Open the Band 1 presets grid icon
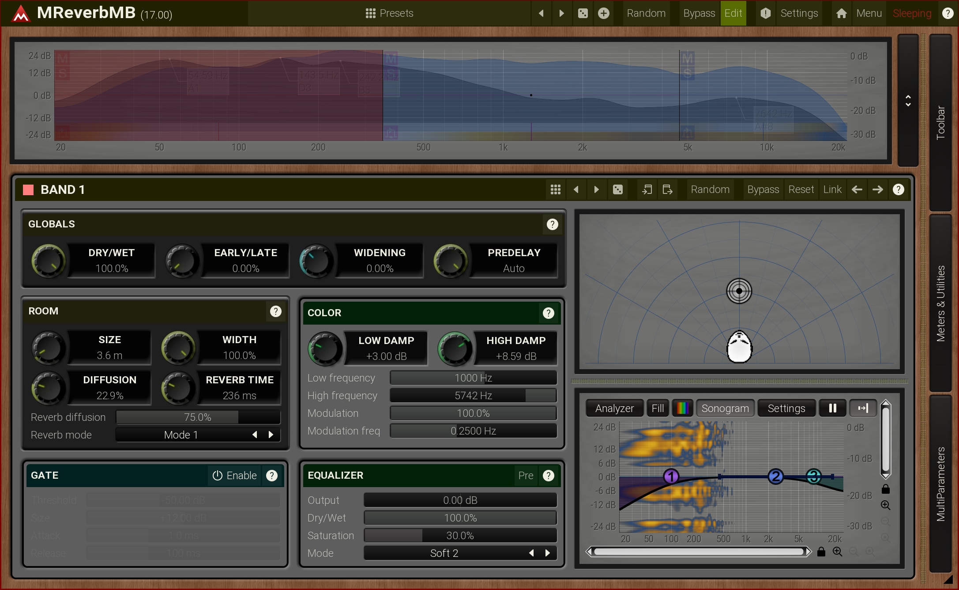 click(555, 189)
